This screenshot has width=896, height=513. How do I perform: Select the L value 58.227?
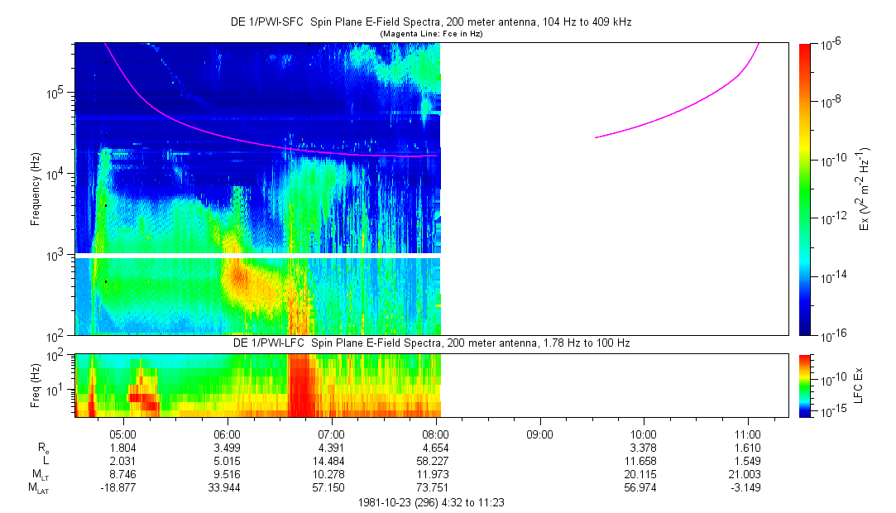[x=436, y=460]
